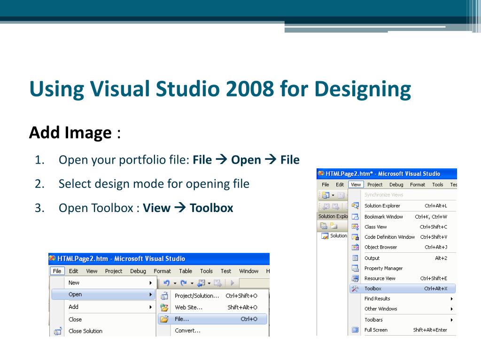
Task: Select Output Alt+2 menu entry
Action: [x=403, y=258]
